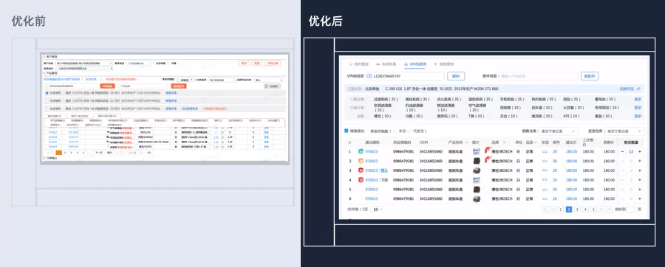Open the 销售仓库 warehouse dropdown
665x267 pixels.
[559, 131]
